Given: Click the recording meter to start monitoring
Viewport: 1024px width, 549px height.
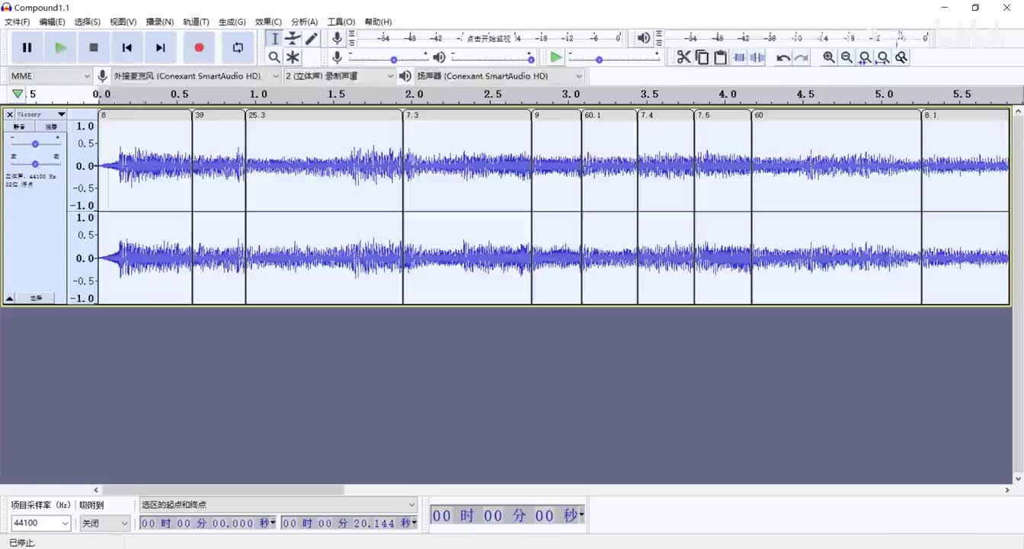Looking at the screenshot, I should coord(488,38).
